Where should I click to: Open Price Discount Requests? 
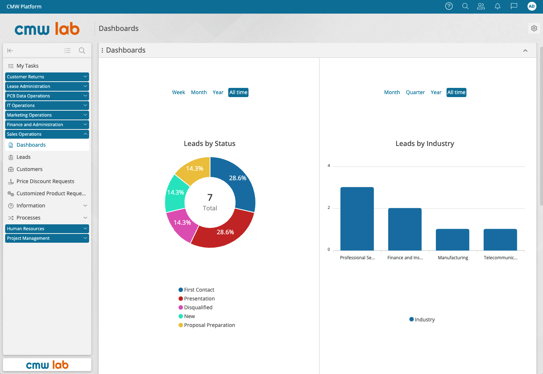pos(47,181)
